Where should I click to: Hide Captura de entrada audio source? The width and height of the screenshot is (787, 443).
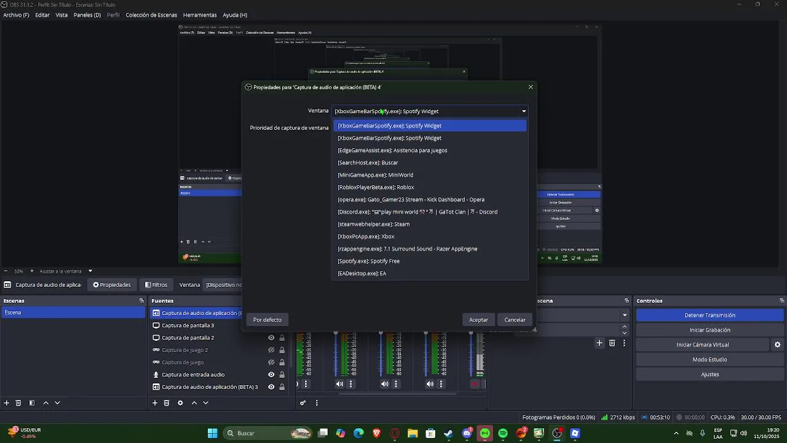click(271, 375)
